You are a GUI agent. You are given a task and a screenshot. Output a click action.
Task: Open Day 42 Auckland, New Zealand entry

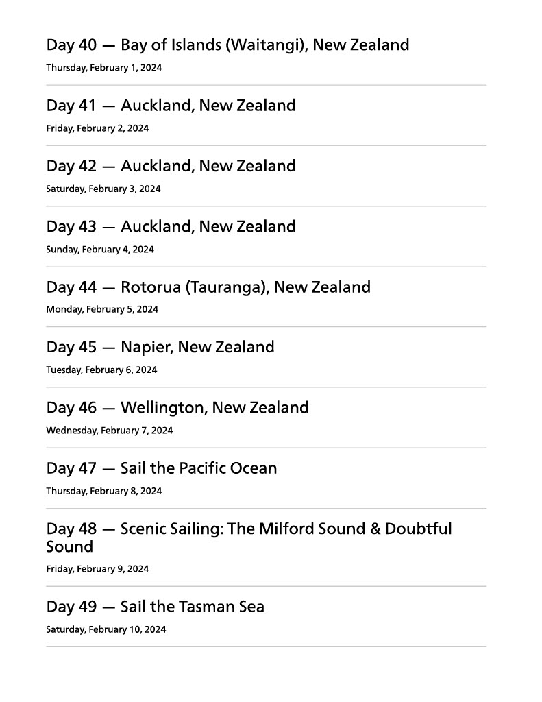[171, 166]
